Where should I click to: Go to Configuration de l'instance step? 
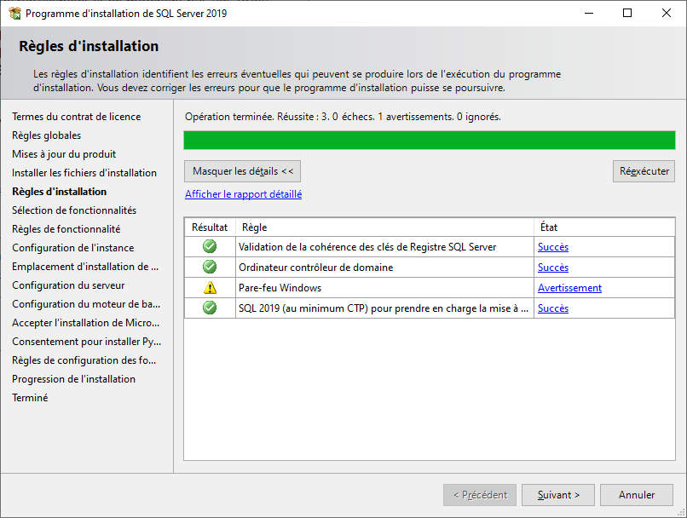(x=72, y=248)
